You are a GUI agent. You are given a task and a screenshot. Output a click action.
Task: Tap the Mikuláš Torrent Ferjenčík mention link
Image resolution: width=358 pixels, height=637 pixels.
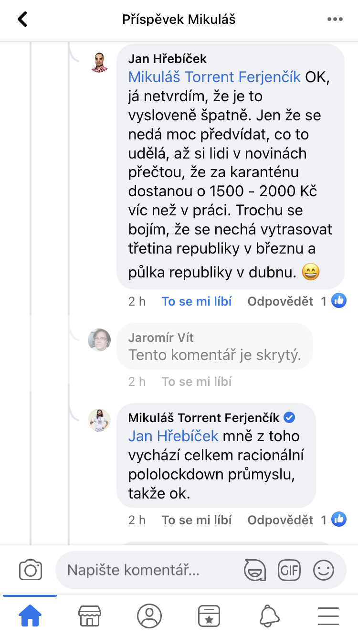tap(214, 77)
